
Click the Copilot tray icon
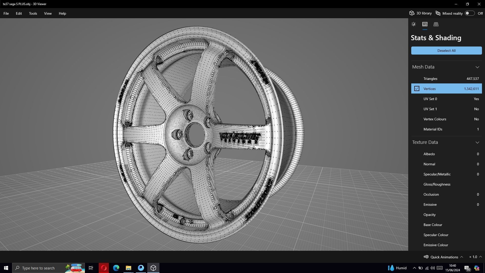pos(477,268)
